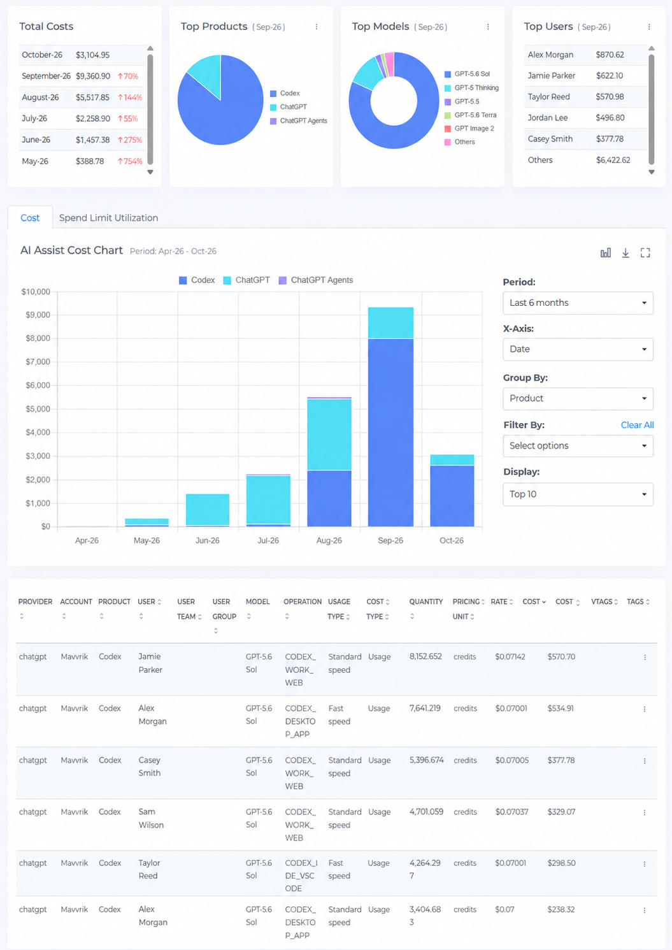Sort the table by the QUANTITY column
This screenshot has height=950, width=672.
tap(412, 616)
